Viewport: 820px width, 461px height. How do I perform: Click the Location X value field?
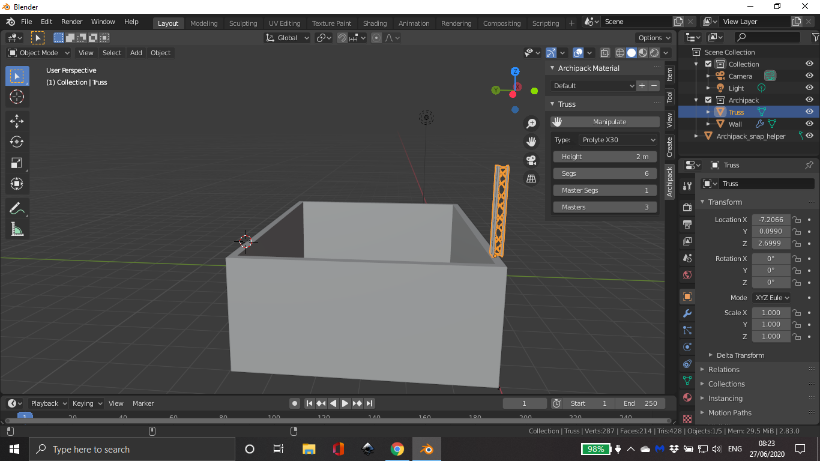(771, 220)
